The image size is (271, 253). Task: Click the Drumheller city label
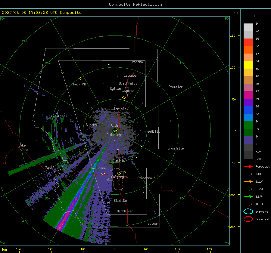point(176,148)
